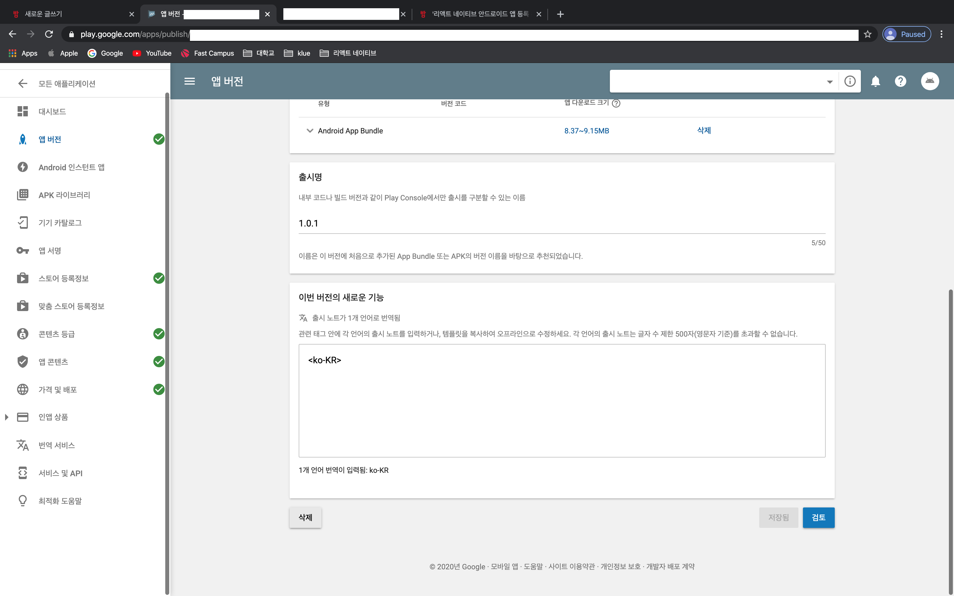Open 대시보드 in the sidebar menu

click(52, 112)
